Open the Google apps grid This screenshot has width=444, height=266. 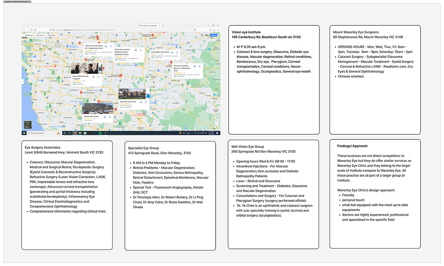(x=207, y=35)
